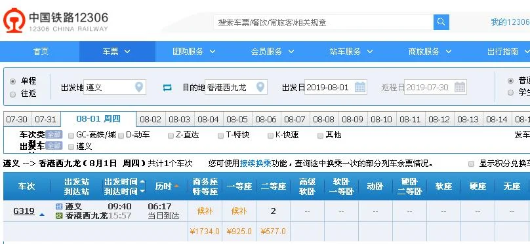The image size is (530, 244).
Task: Select the 单程 one-way radio button
Action: pyautogui.click(x=13, y=82)
